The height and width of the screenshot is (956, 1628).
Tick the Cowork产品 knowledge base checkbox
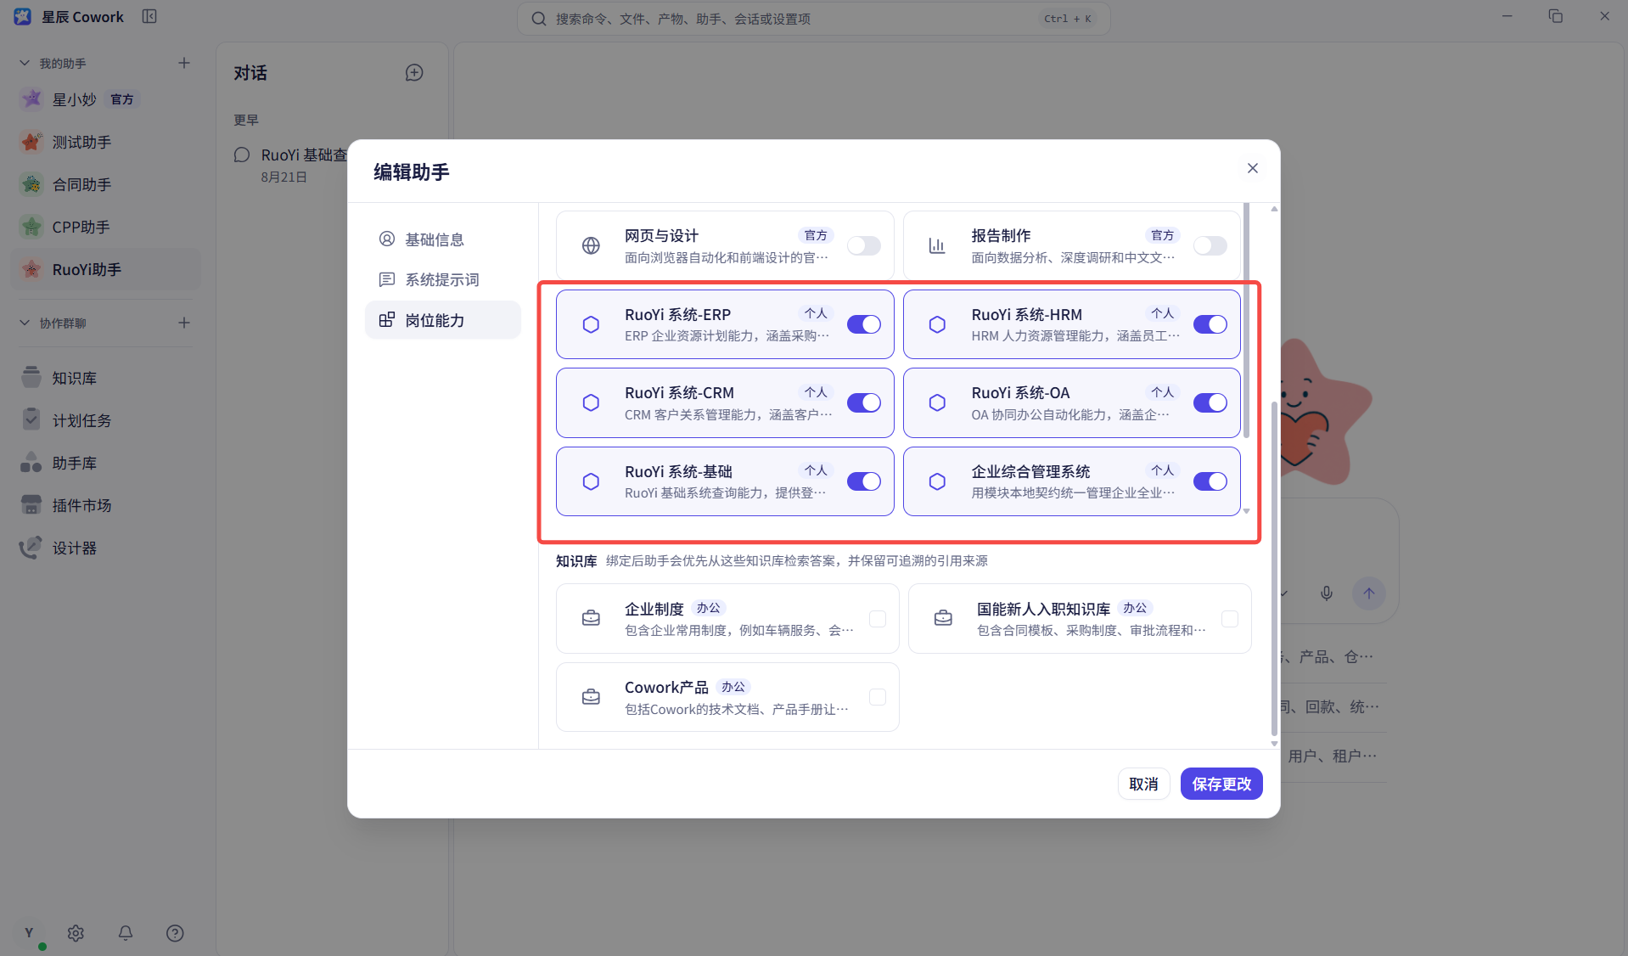tap(878, 697)
